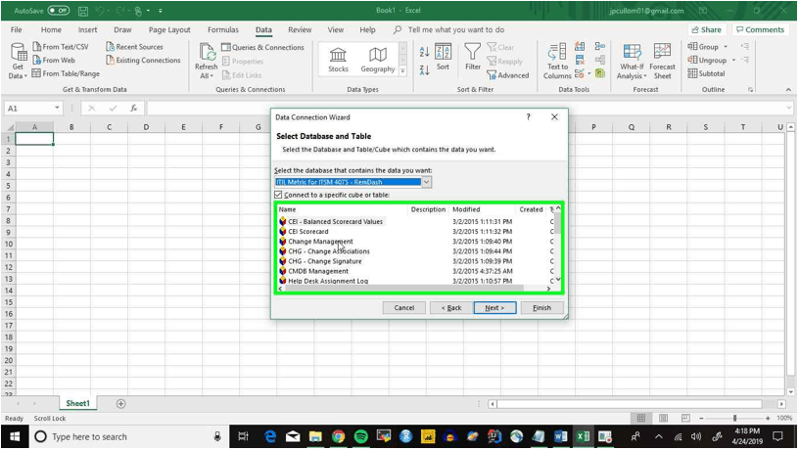Cancel the Data Connection Wizard
This screenshot has height=450, width=799.
point(404,307)
